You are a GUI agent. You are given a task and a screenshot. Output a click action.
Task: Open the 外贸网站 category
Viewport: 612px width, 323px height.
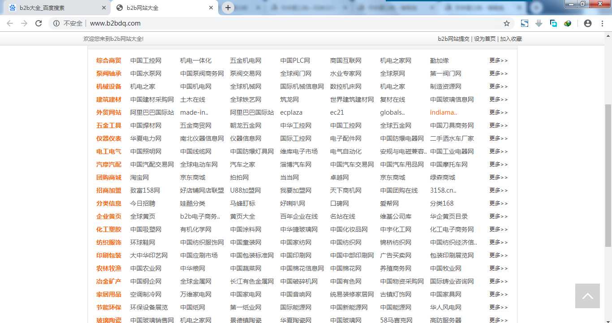tap(109, 112)
